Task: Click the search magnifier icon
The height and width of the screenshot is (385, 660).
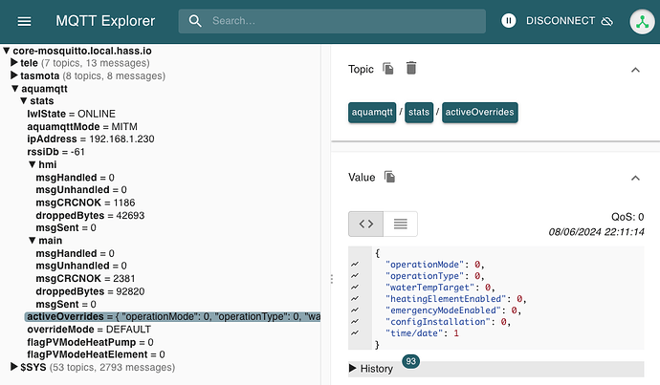Action: 195,21
